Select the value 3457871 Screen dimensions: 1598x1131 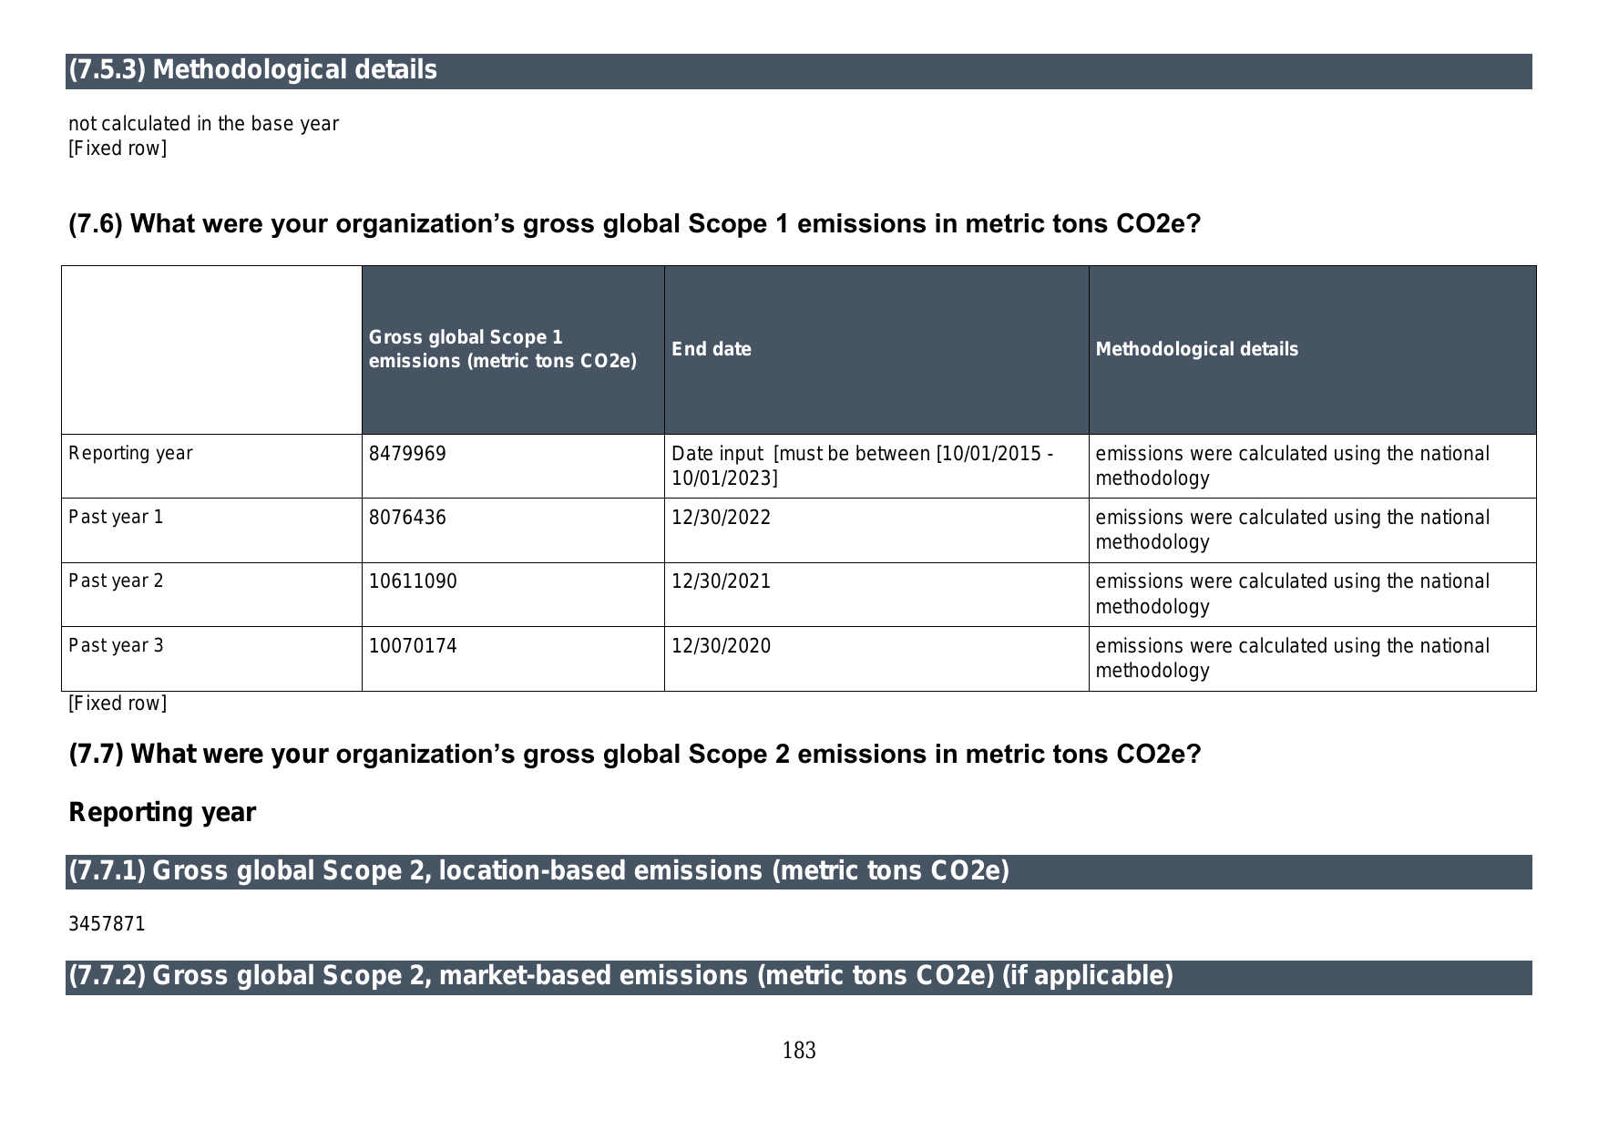pos(107,924)
